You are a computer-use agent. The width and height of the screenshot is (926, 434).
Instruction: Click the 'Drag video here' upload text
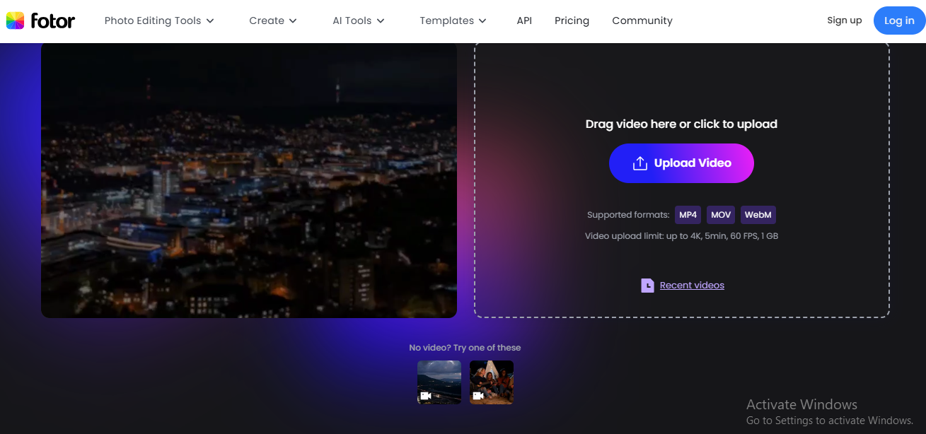[681, 124]
